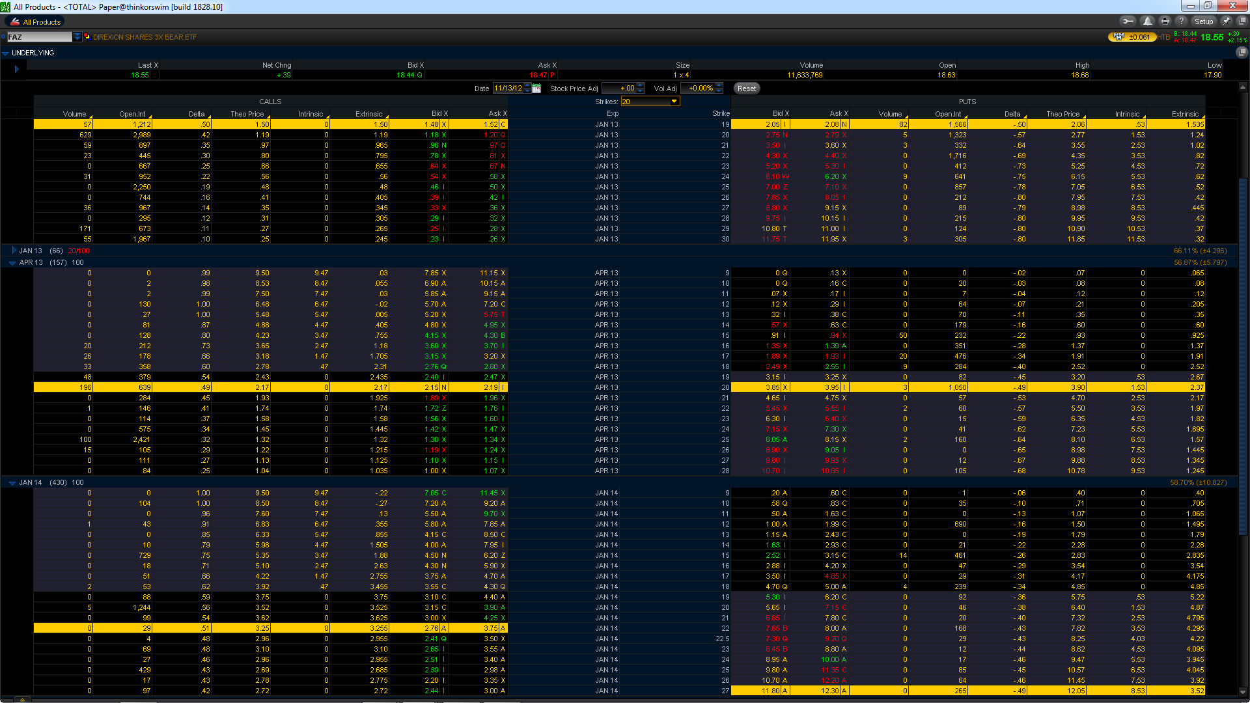The height and width of the screenshot is (703, 1250).
Task: Decrease the Vol Adj stepper value
Action: 719,91
